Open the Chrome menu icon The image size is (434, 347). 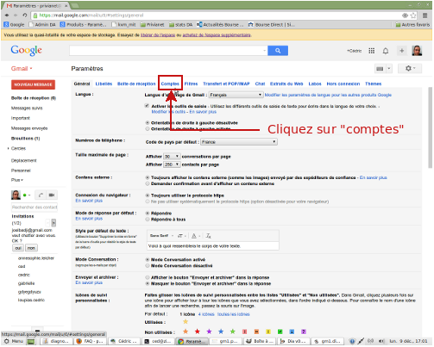[425, 15]
